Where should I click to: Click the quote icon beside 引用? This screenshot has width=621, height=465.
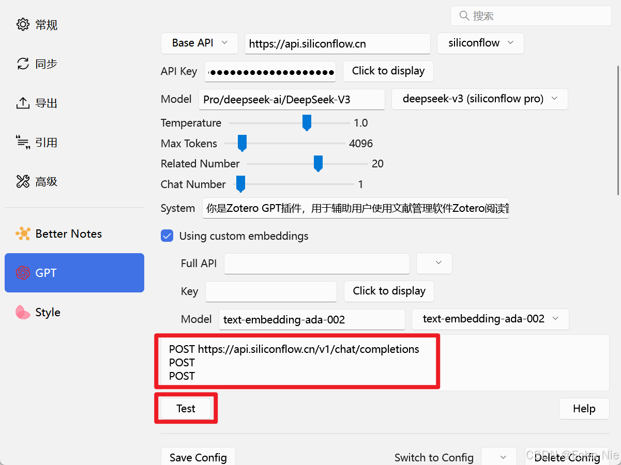coord(23,142)
